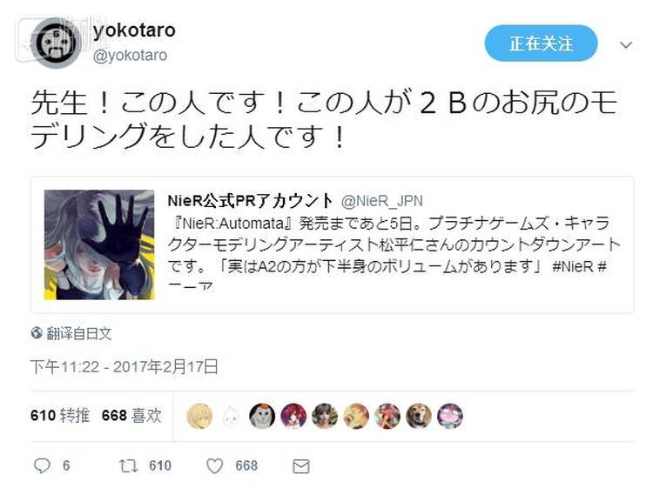The image size is (653, 495).
Task: Open the quoted NieR公式PRアカウント tweet
Action: (333, 244)
